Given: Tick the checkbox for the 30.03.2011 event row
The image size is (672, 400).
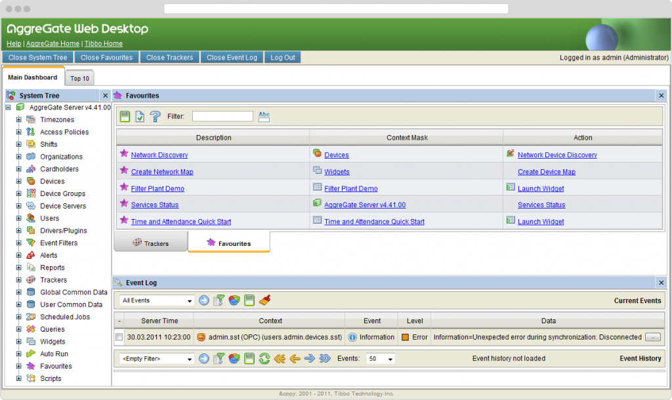Looking at the screenshot, I should point(119,338).
